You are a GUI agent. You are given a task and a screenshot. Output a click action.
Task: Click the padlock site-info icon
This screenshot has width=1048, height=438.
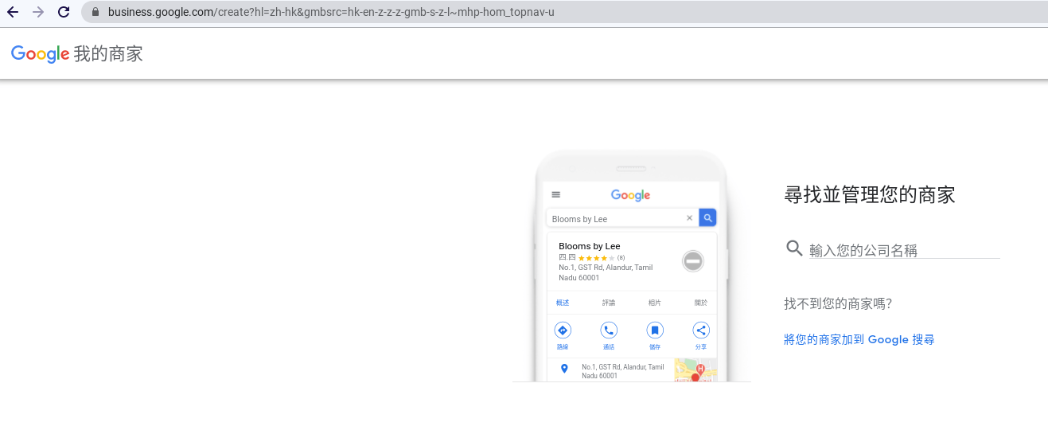click(95, 12)
